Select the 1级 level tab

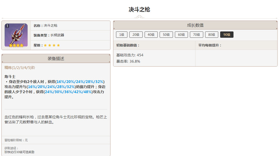coord(122,34)
